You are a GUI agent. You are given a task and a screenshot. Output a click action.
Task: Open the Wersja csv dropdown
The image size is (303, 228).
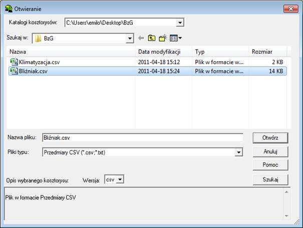[x=120, y=179]
